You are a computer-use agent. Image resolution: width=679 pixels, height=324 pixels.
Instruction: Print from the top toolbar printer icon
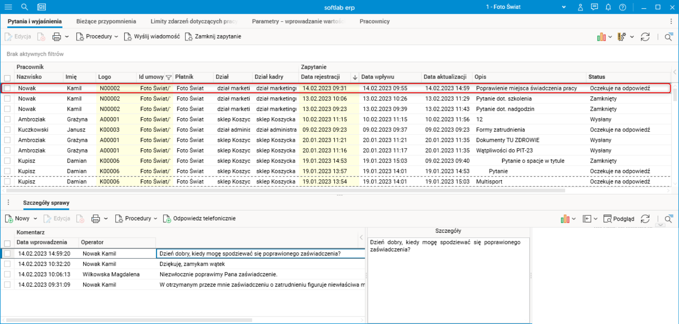(x=57, y=37)
